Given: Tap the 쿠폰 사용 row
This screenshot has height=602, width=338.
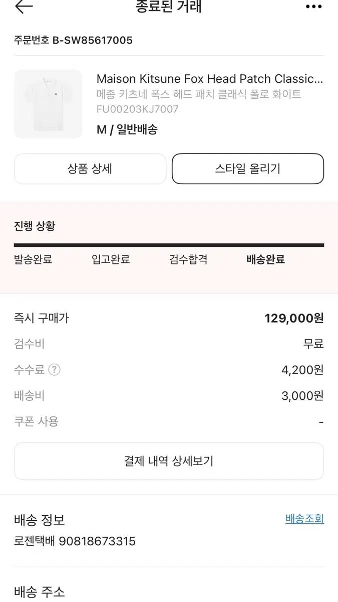Looking at the screenshot, I should (169, 421).
